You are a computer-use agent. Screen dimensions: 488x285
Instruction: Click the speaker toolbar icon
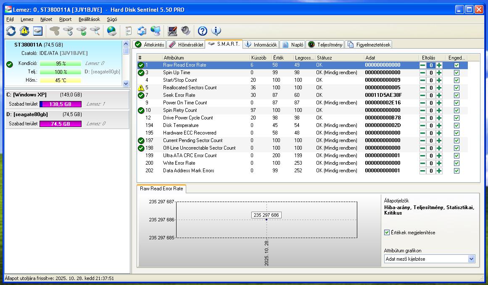pos(185,31)
